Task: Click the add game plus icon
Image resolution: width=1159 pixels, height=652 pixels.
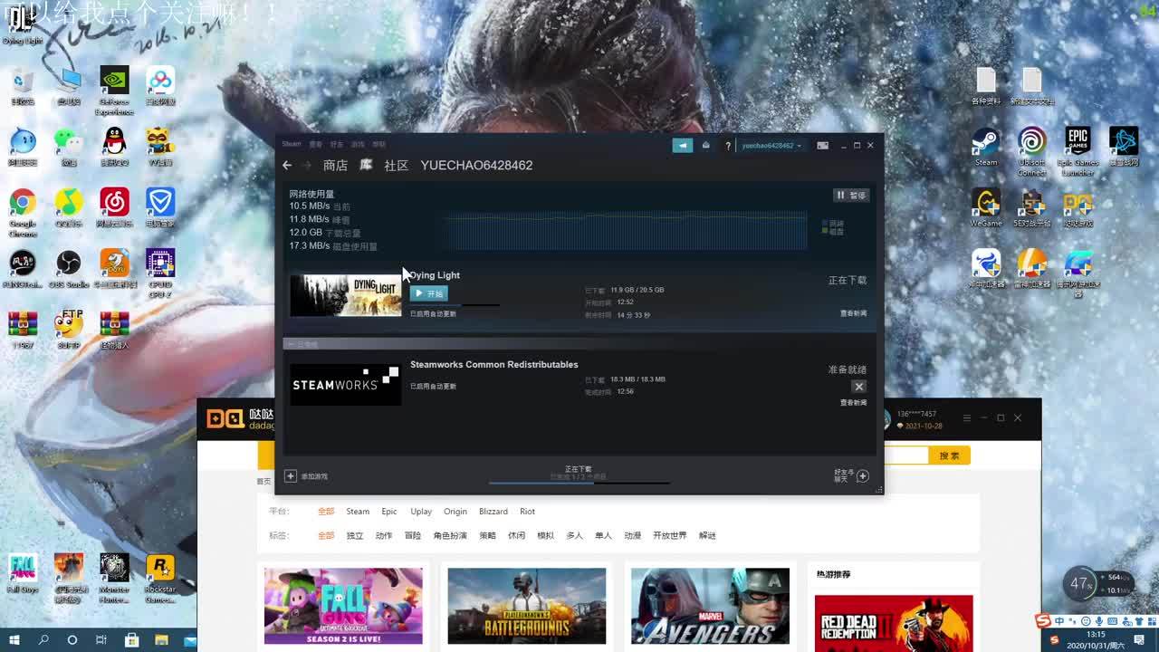Action: tap(291, 476)
